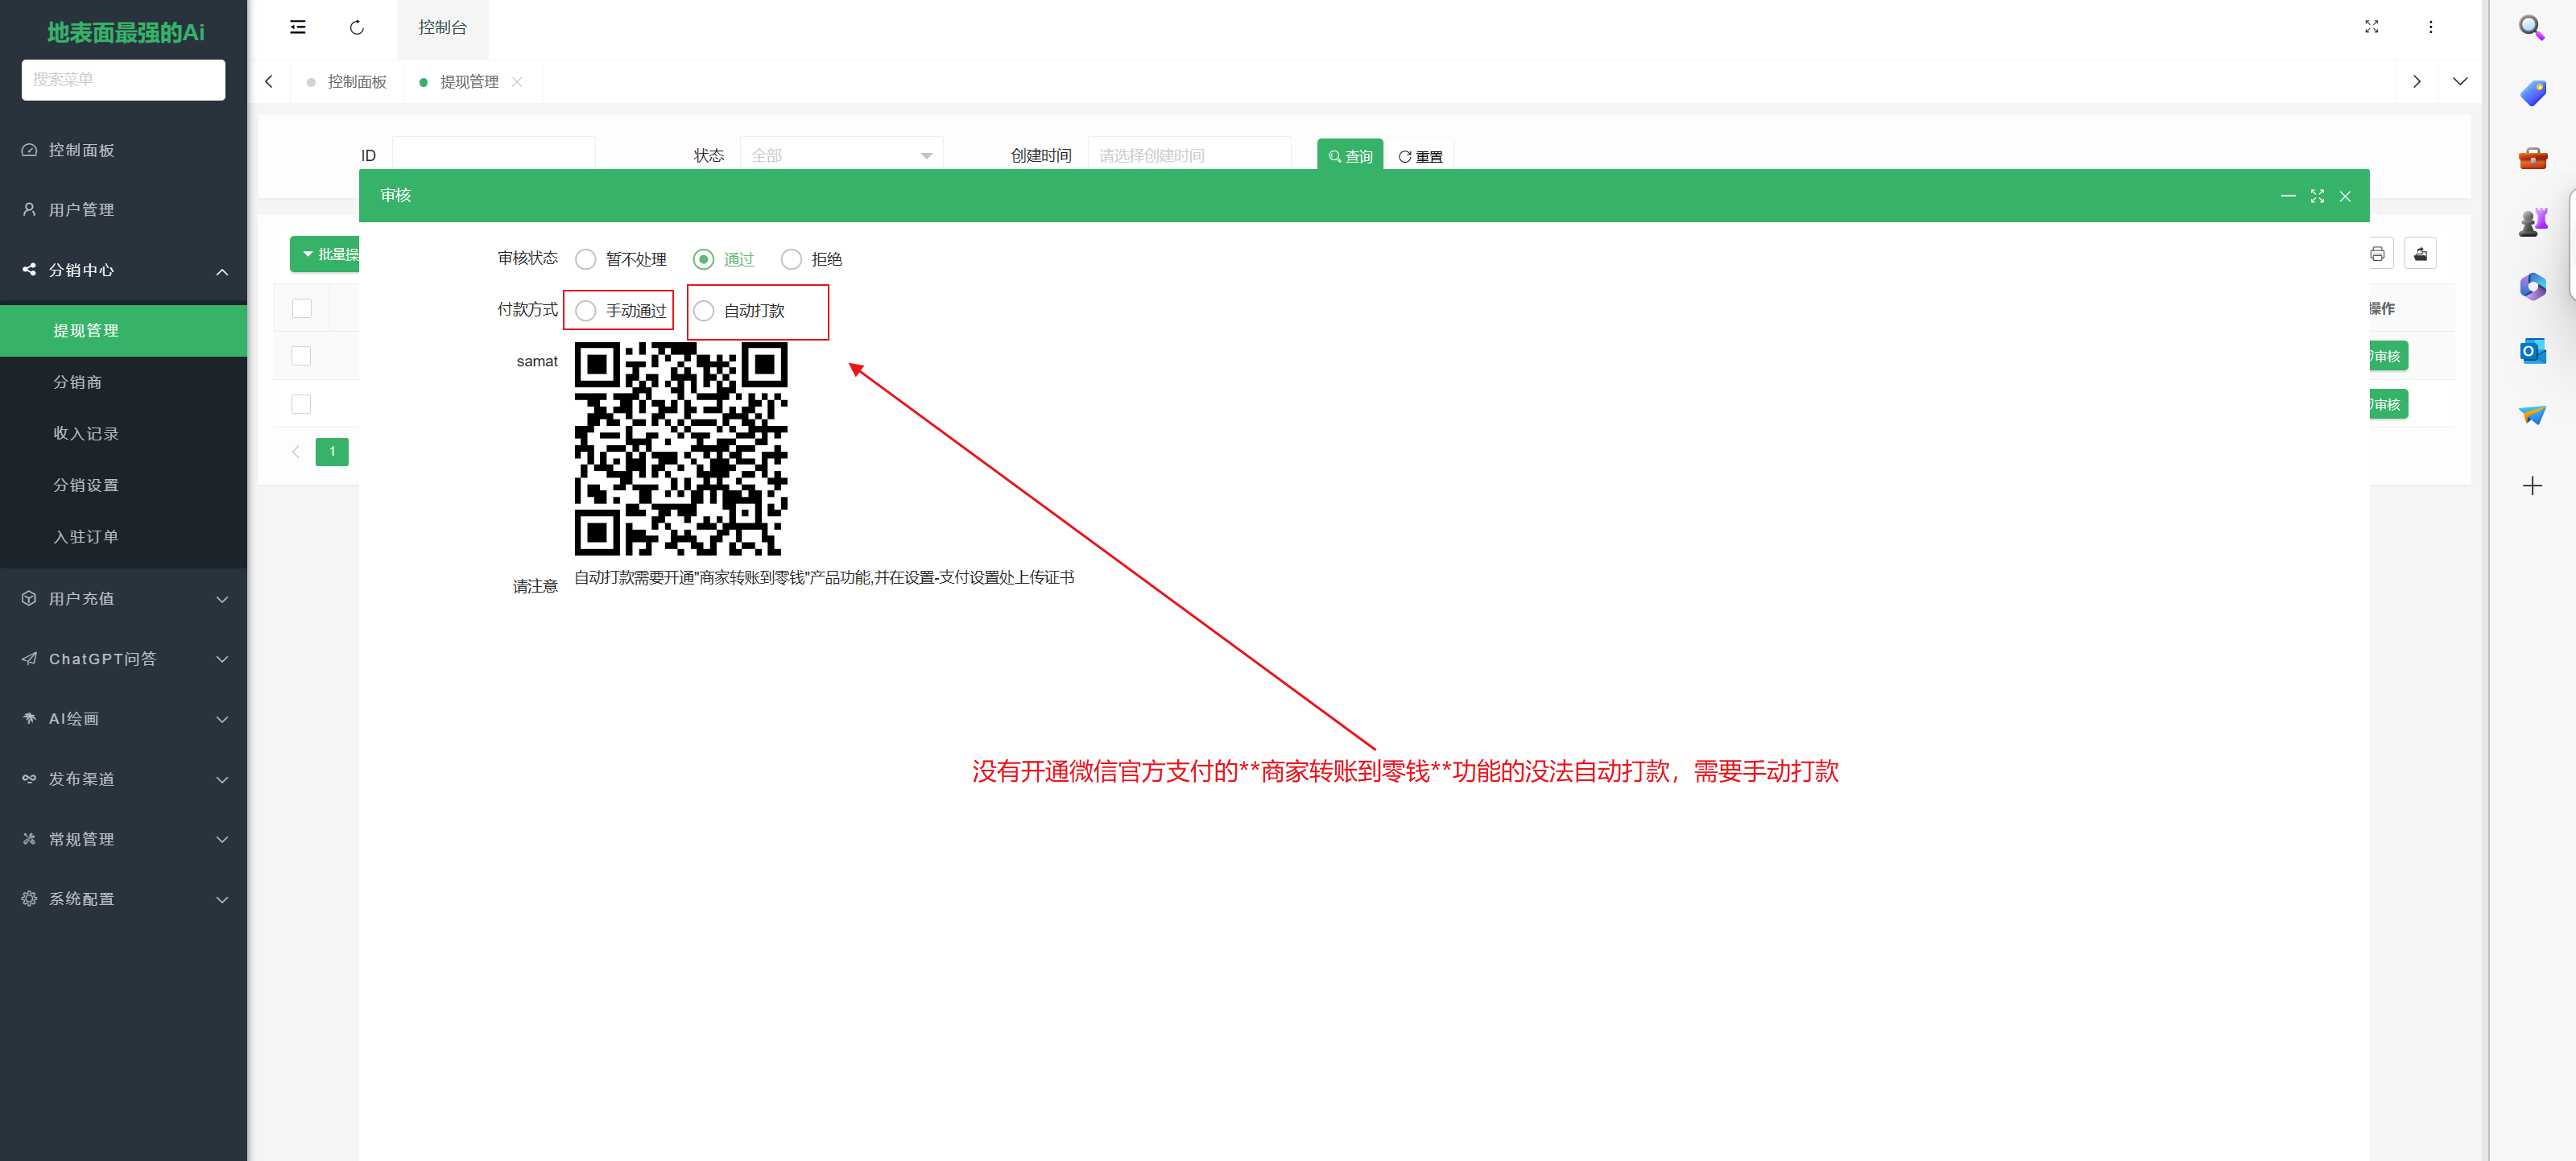Maximize the 审核 dialog
The width and height of the screenshot is (2576, 1161).
(2317, 196)
